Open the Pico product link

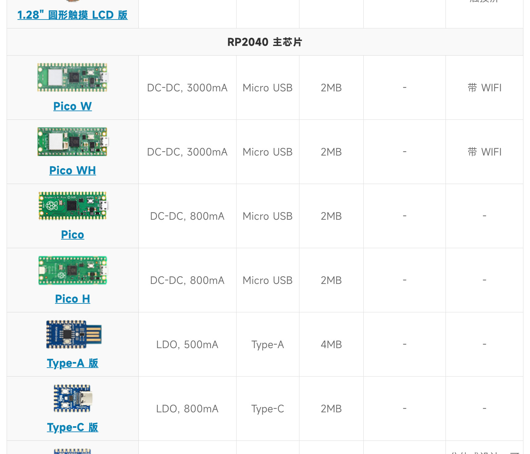point(73,235)
